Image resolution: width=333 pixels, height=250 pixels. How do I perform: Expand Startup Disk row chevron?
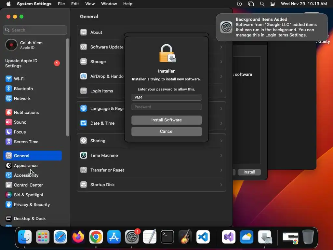221,185
